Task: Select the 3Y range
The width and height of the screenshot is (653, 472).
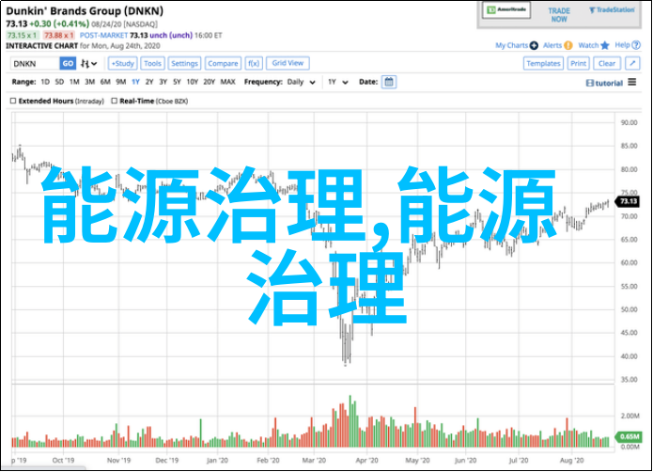Action: (163, 82)
